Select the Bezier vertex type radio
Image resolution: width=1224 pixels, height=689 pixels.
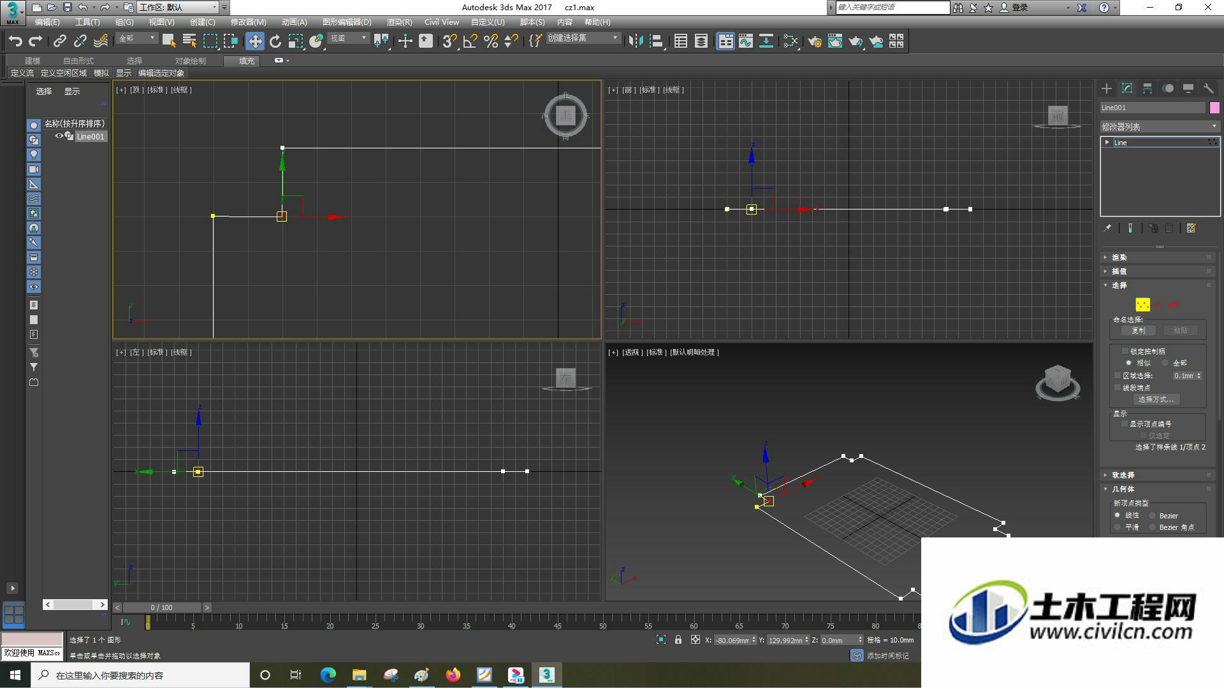click(x=1153, y=515)
